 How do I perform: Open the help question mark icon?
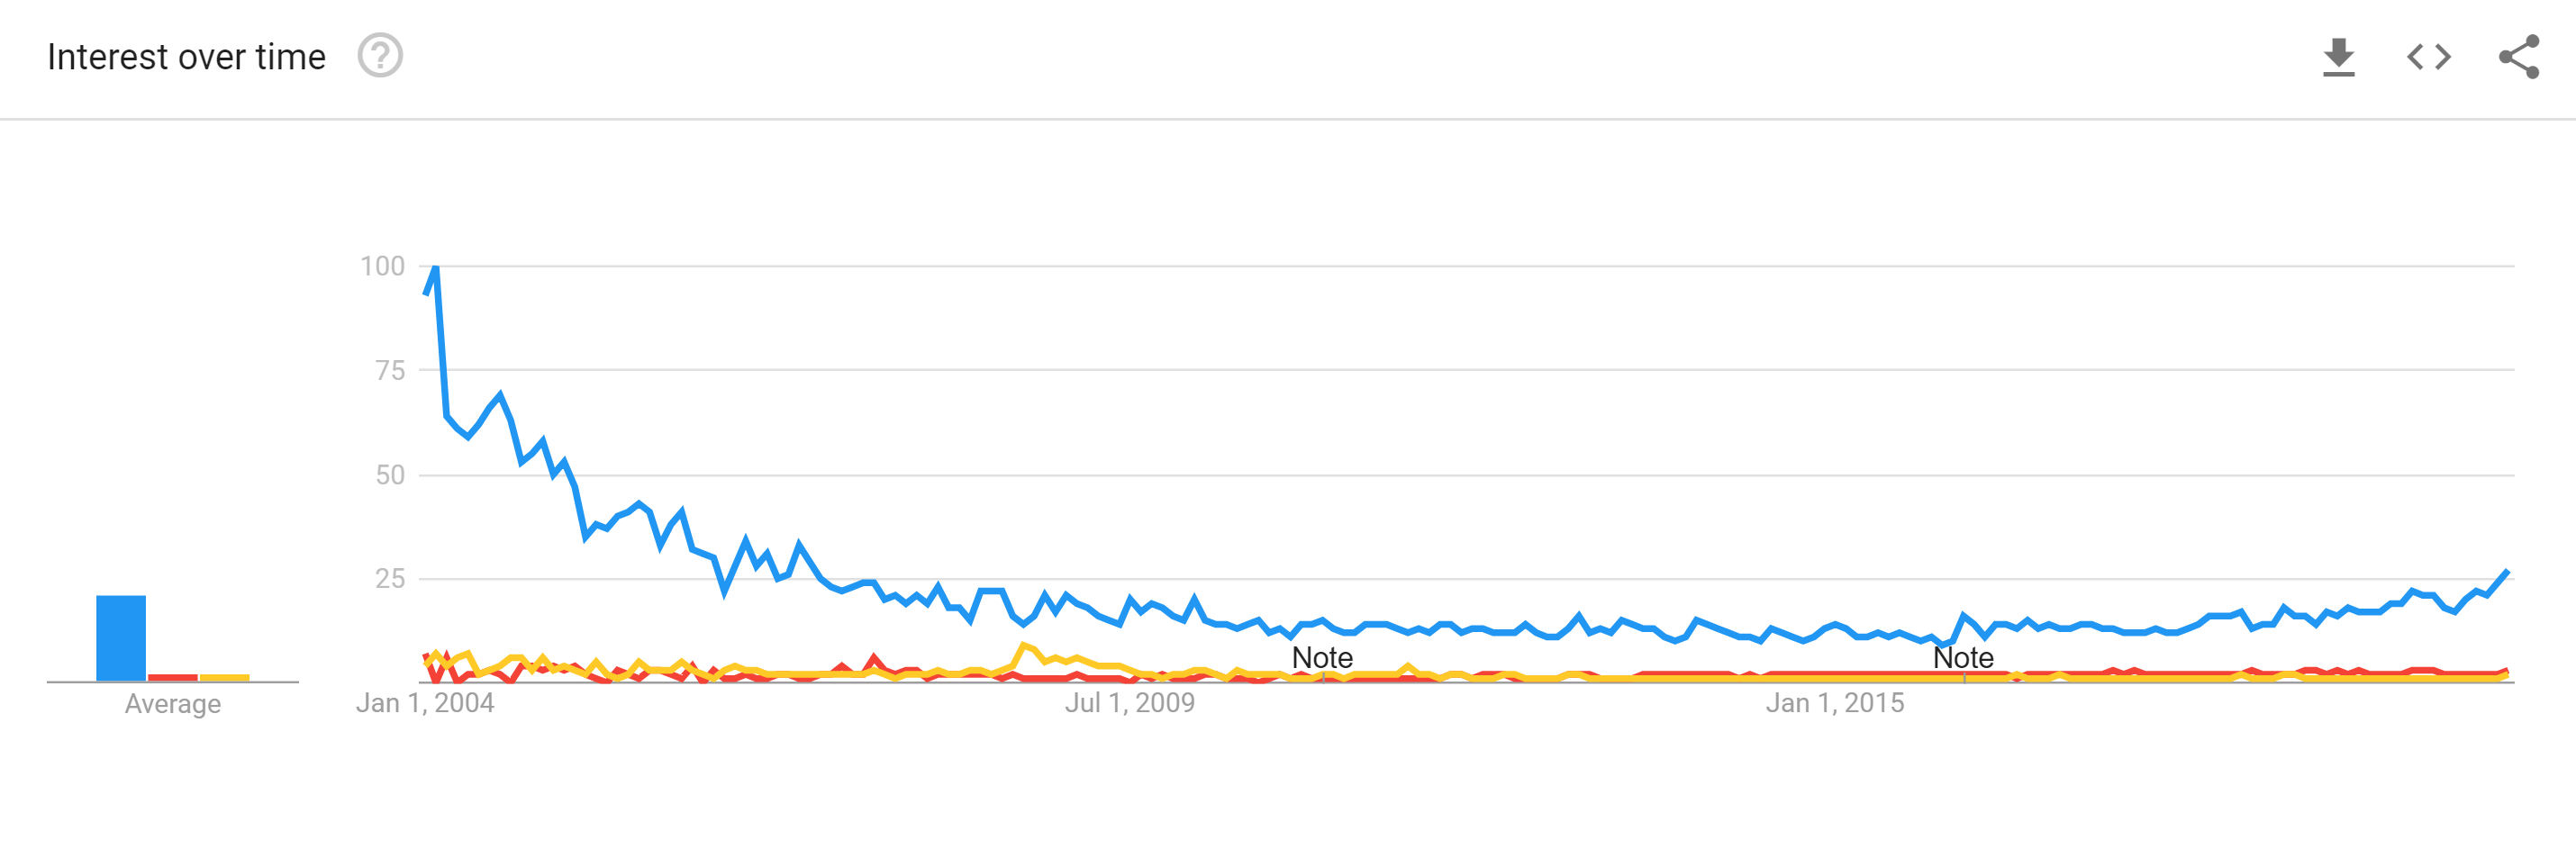click(380, 56)
